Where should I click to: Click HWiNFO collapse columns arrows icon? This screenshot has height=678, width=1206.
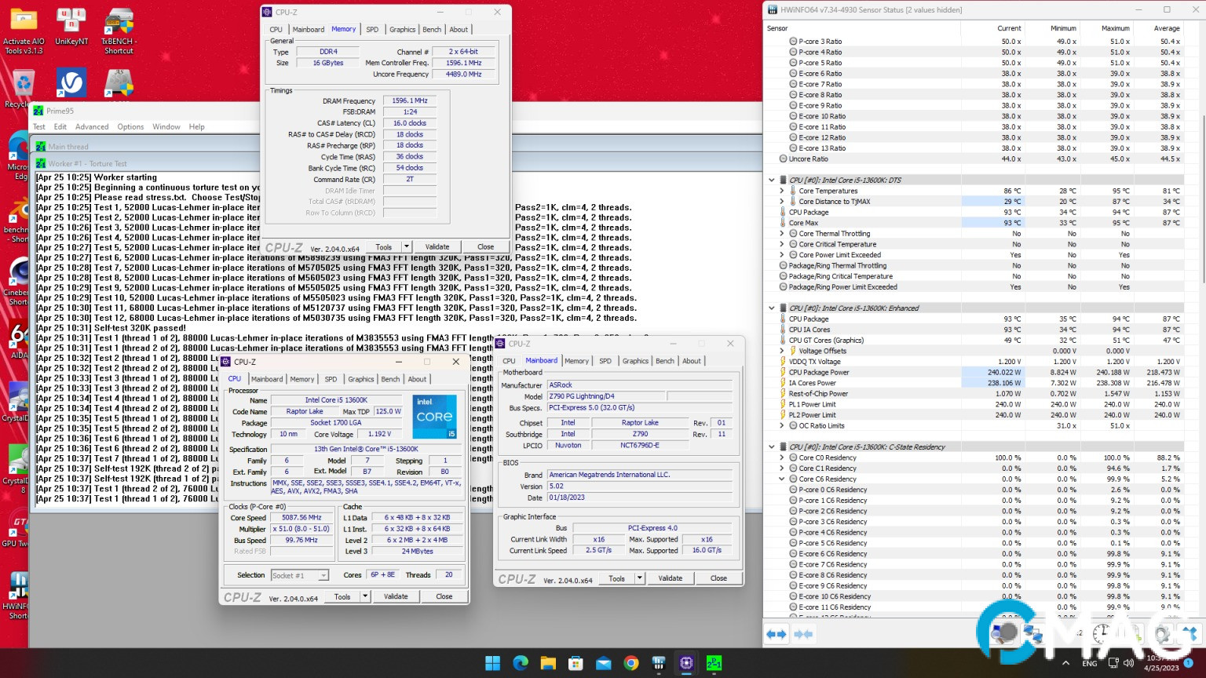pos(803,634)
